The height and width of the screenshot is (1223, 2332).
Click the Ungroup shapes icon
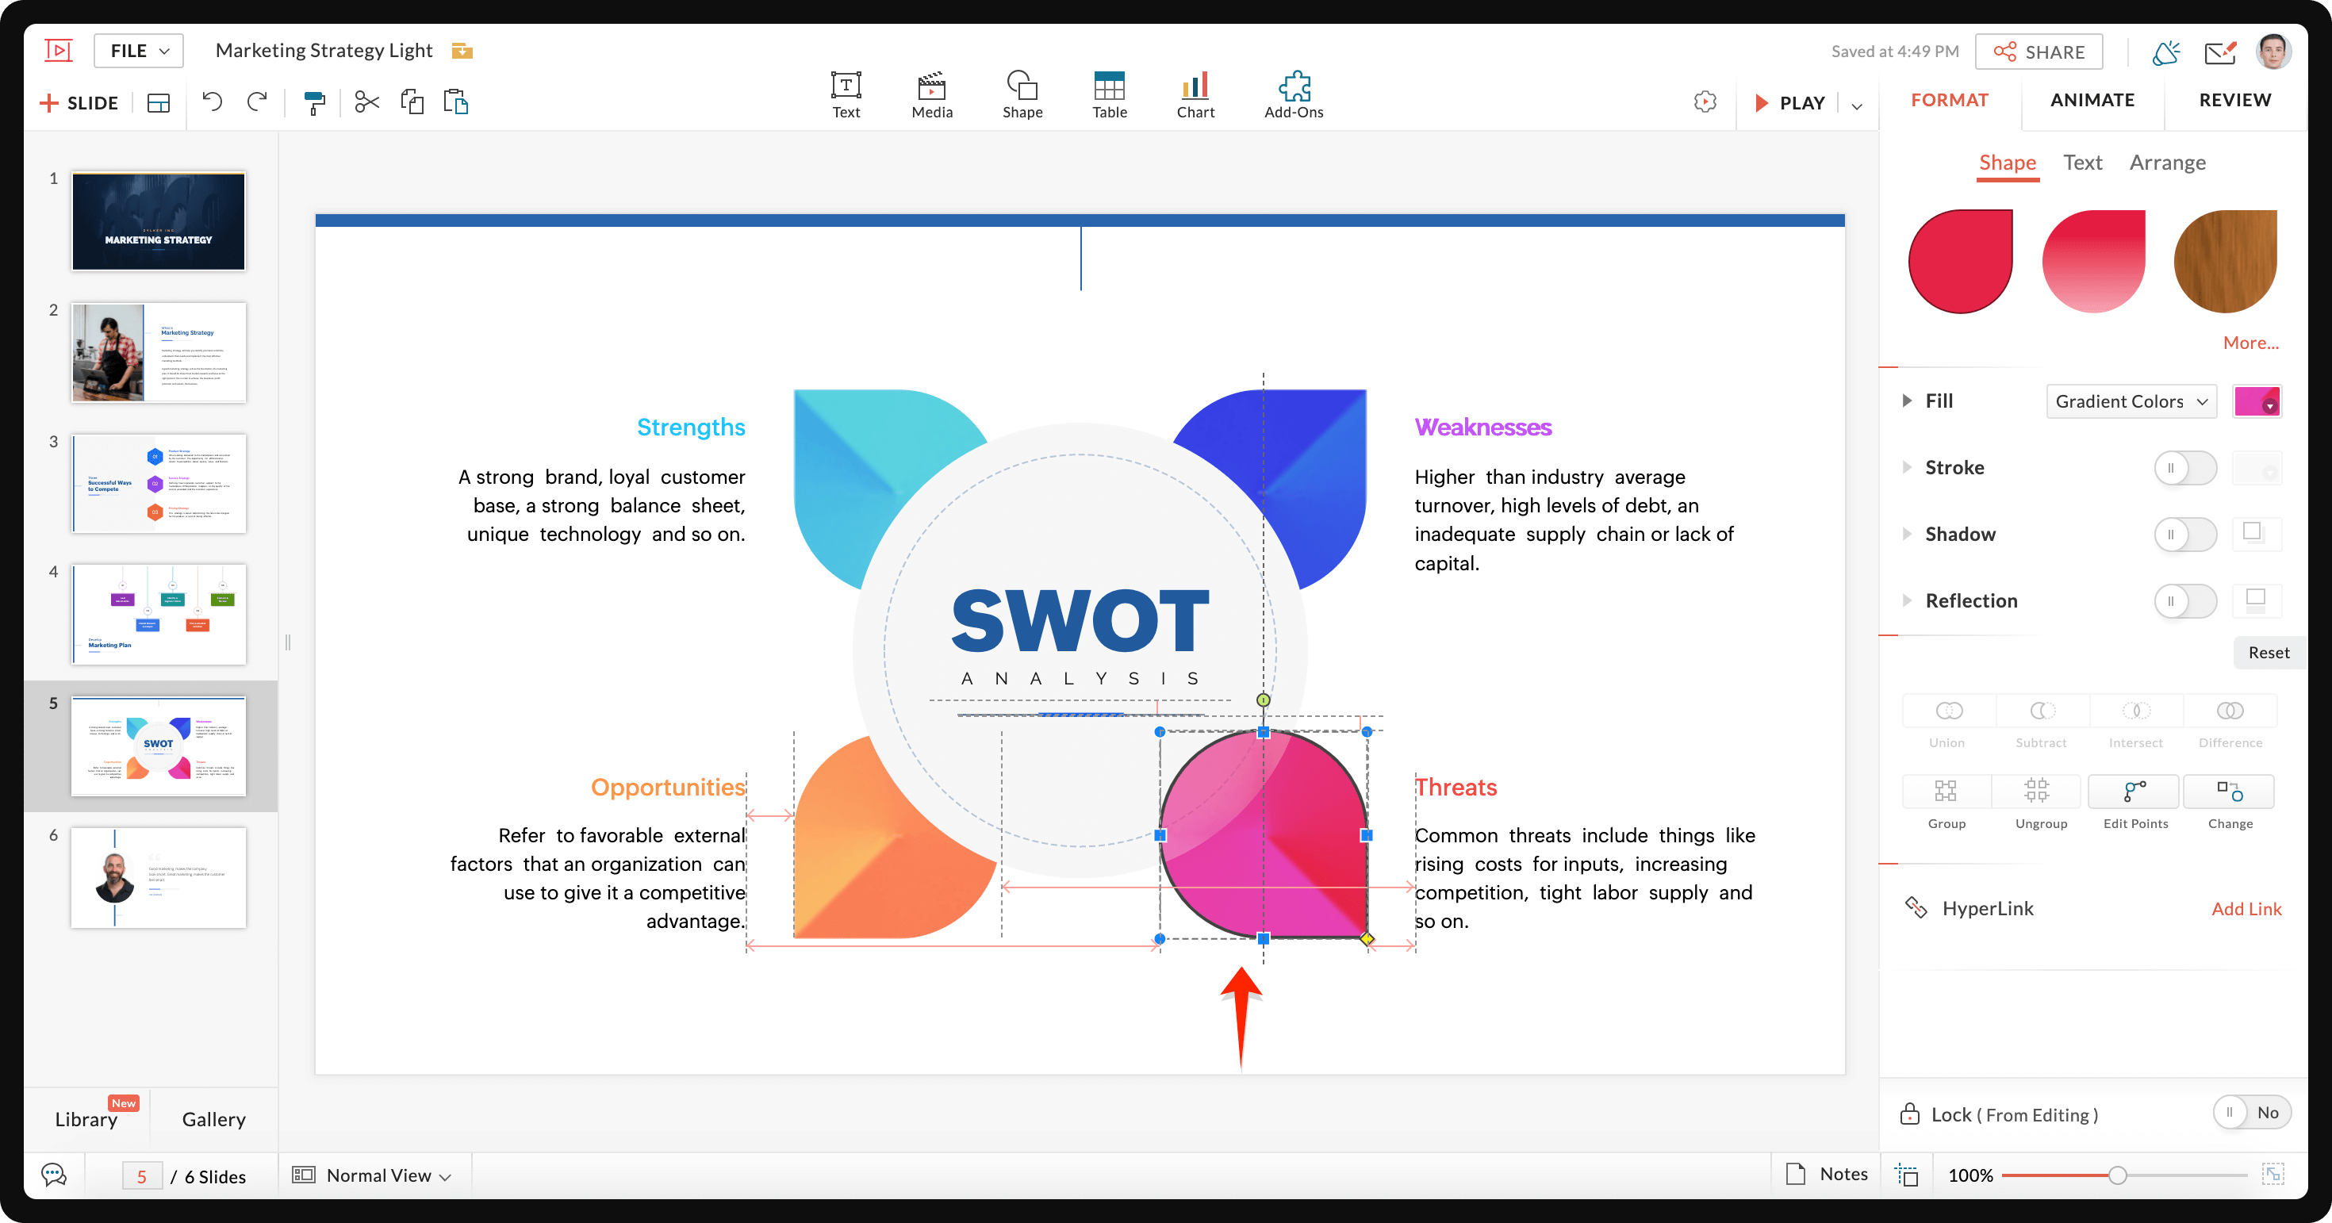pyautogui.click(x=2039, y=792)
